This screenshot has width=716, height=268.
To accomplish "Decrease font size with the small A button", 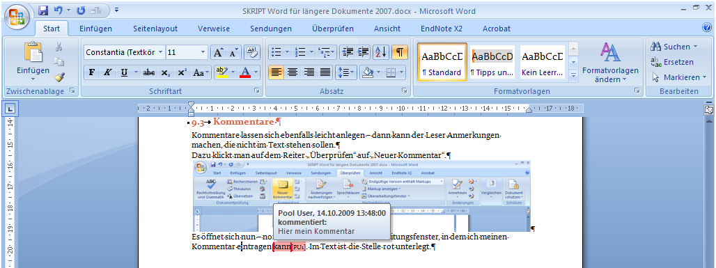I will (233, 52).
